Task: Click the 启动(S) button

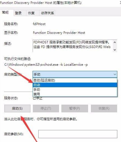Action: pyautogui.click(x=17, y=109)
